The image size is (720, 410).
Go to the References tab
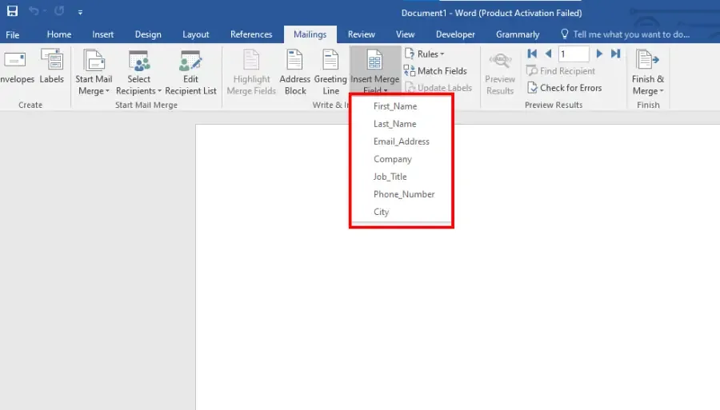click(x=251, y=34)
